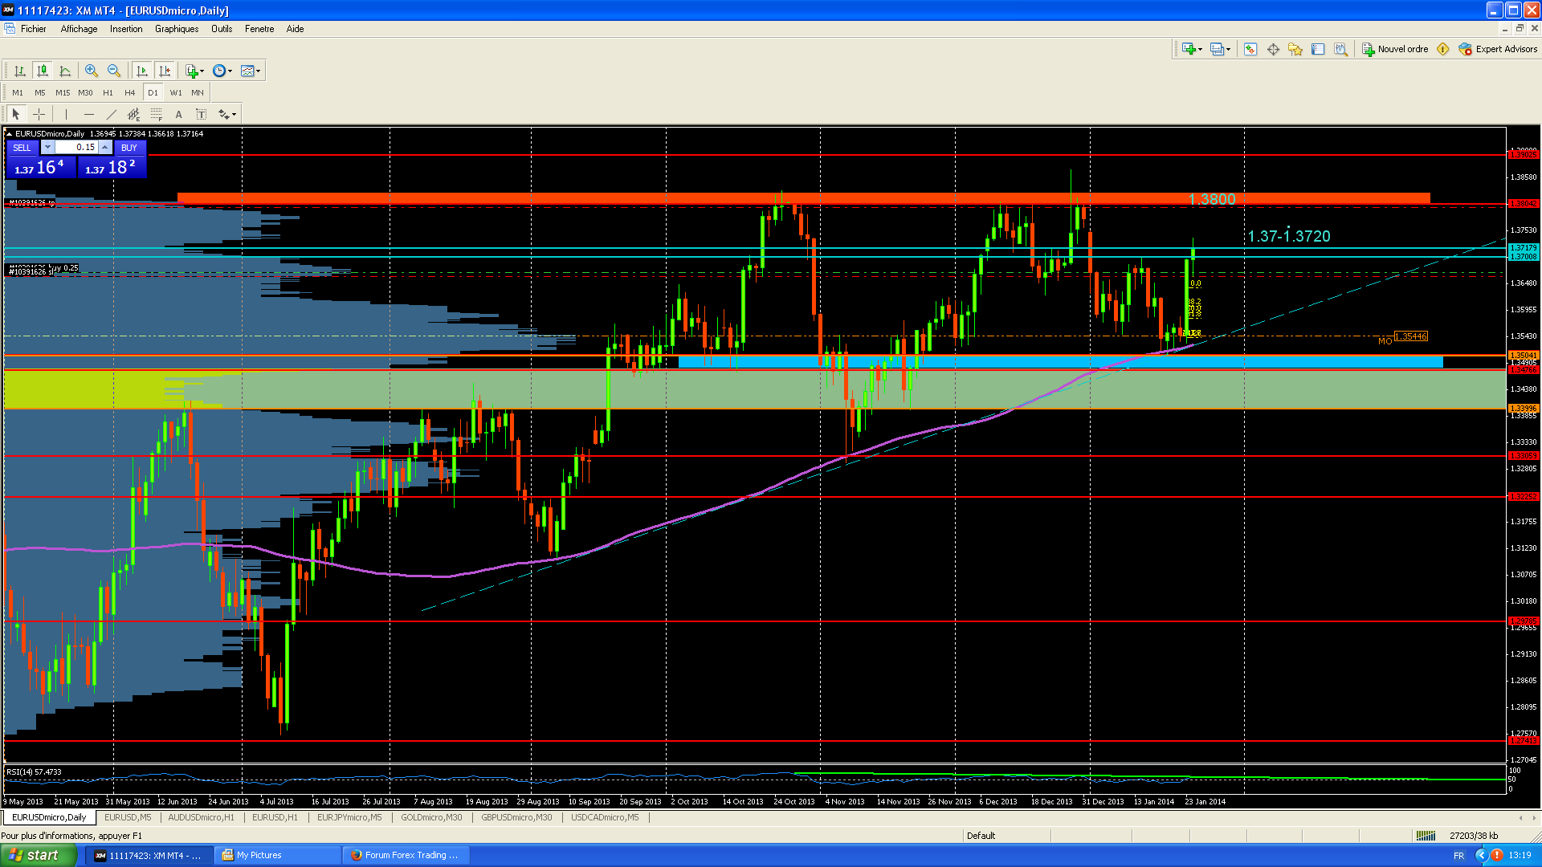Open the Graphiques menu

pyautogui.click(x=176, y=29)
